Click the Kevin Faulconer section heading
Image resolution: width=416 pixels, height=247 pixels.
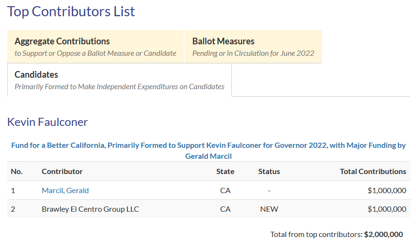pos(47,122)
